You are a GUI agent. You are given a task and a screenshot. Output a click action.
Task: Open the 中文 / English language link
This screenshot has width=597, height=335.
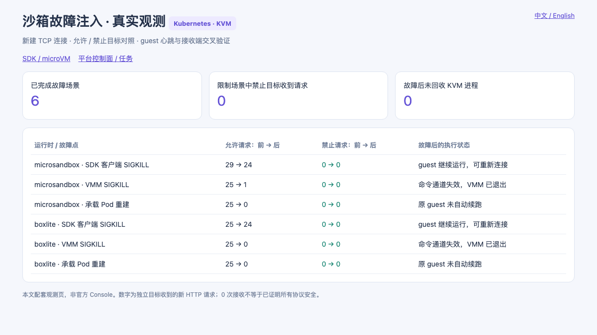point(554,16)
